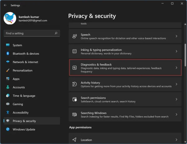Image resolution: width=187 pixels, height=144 pixels.
Task: Click the Windows Update sync icon
Action: coord(8,129)
